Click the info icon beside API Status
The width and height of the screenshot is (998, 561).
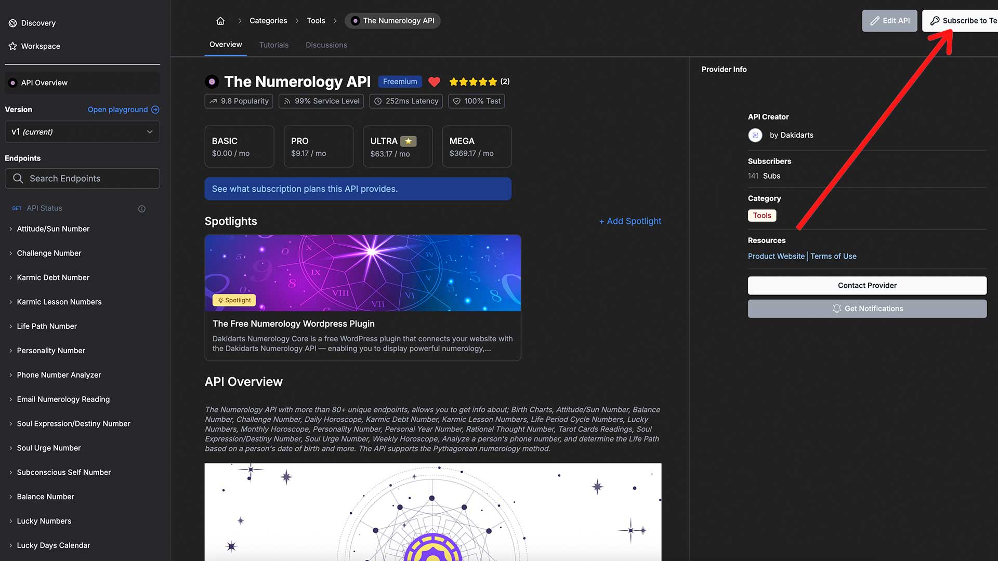pyautogui.click(x=142, y=209)
